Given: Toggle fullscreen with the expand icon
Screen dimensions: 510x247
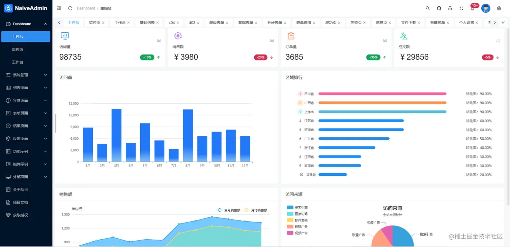Looking at the screenshot, I should [x=461, y=8].
